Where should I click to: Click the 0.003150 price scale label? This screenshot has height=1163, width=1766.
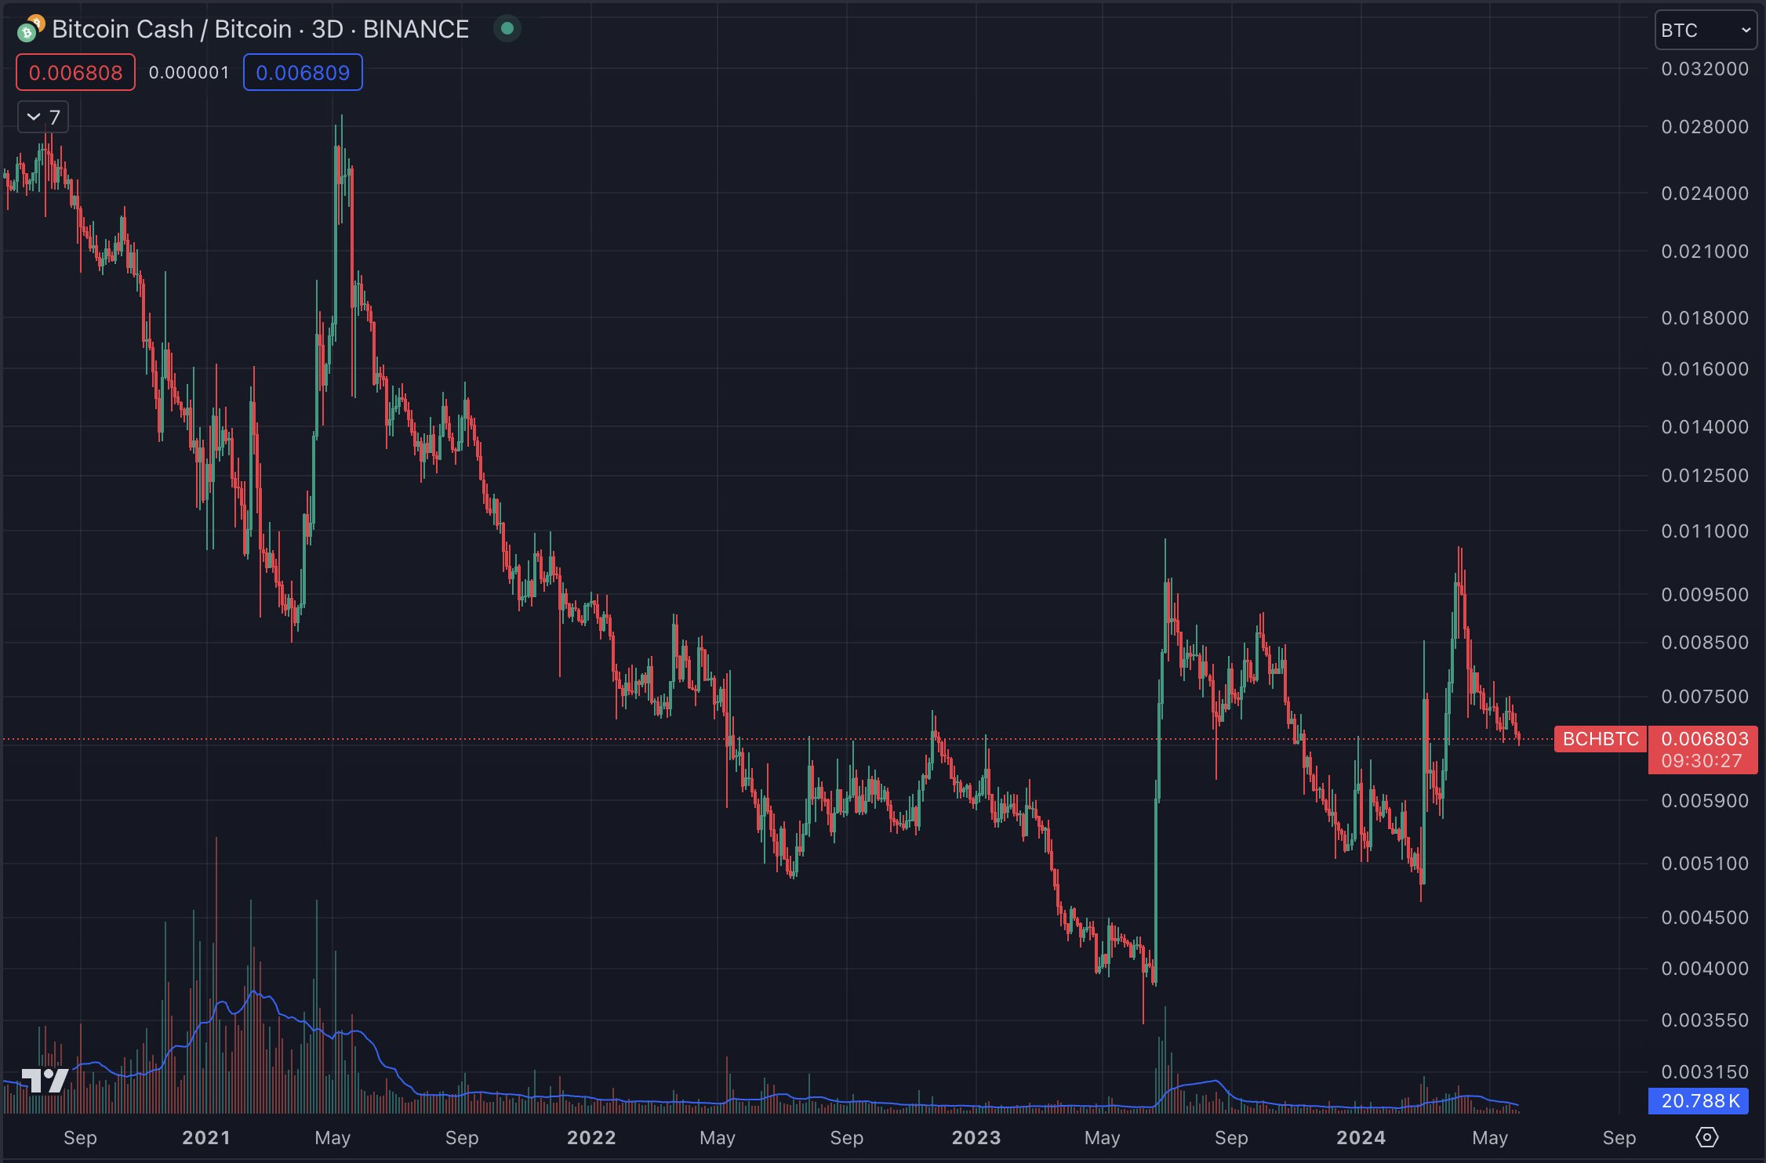tap(1705, 1072)
